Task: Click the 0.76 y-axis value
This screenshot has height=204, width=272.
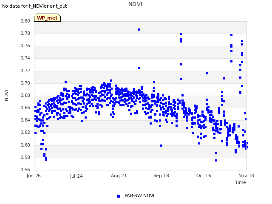Action: click(25, 46)
